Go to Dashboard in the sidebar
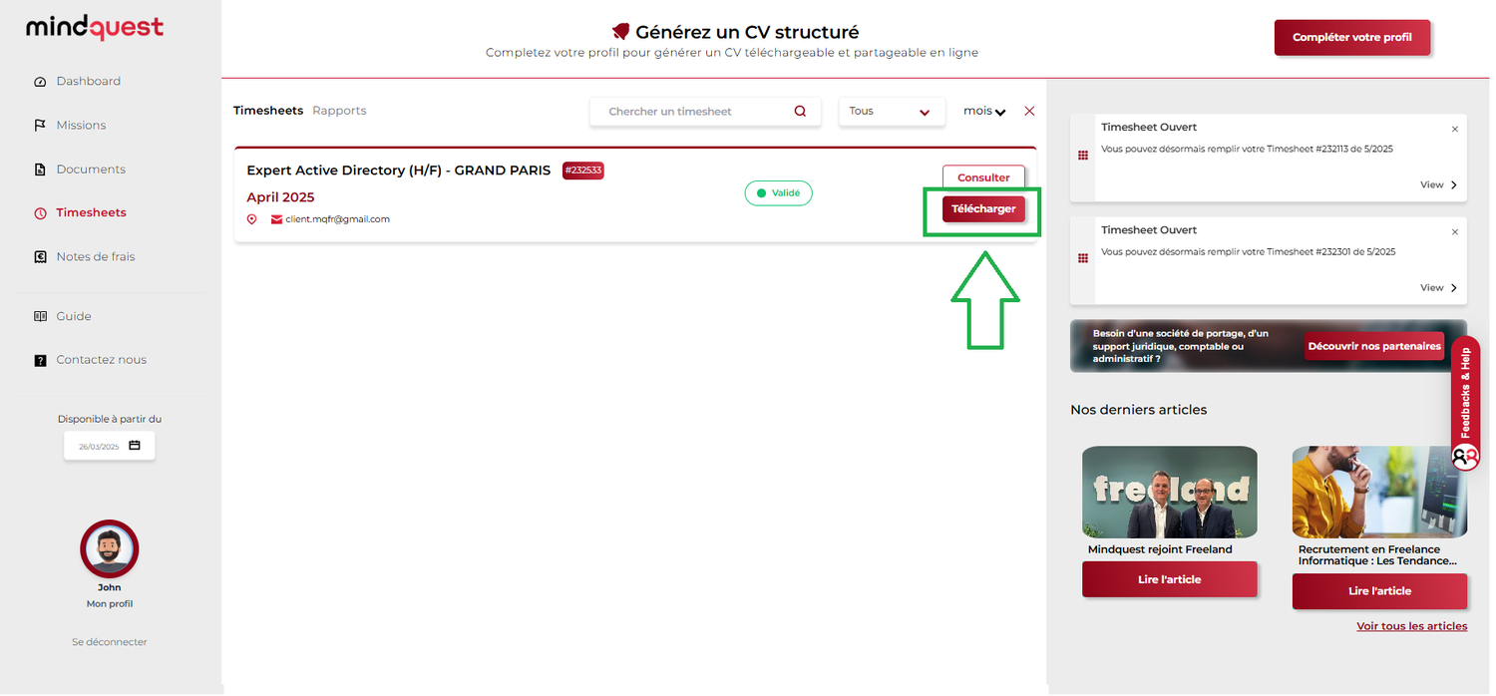This screenshot has width=1496, height=696. point(89,82)
